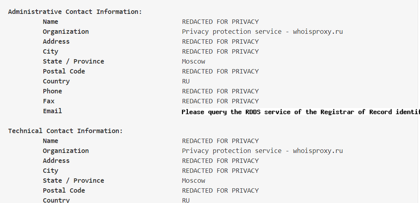
Task: Click "Moscow" under Technical Contact Information
Action: pos(194,181)
